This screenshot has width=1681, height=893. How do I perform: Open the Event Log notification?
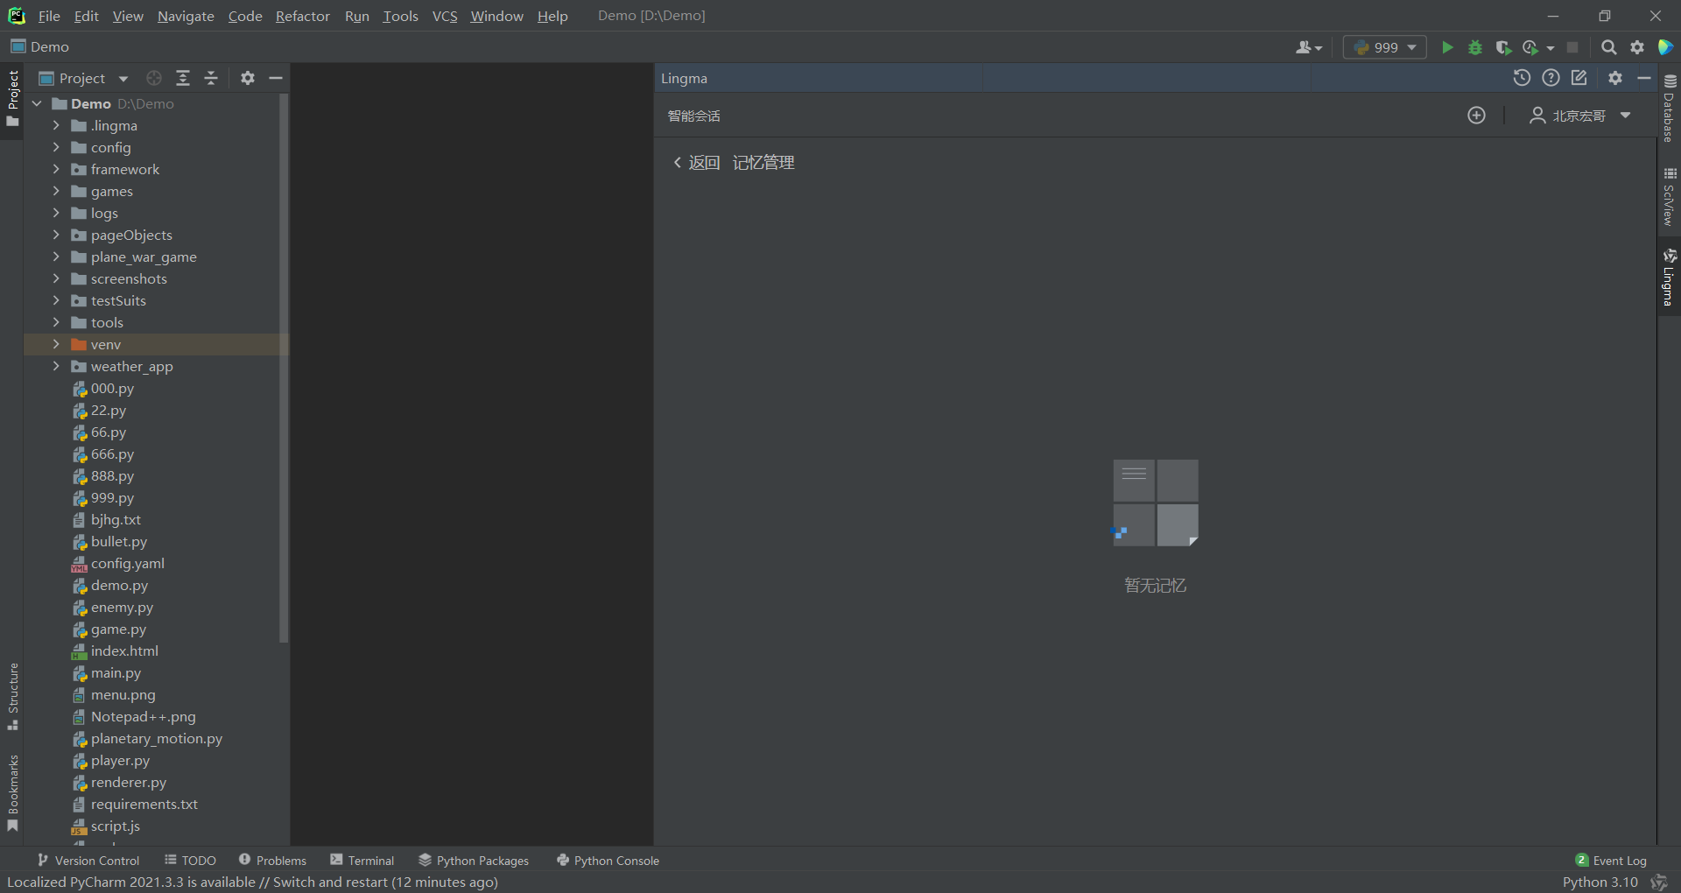1611,861
